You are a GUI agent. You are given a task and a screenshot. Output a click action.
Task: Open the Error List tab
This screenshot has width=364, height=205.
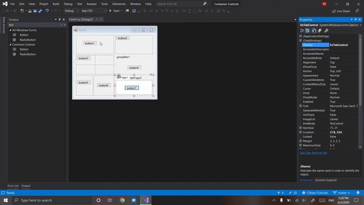(x=13, y=186)
